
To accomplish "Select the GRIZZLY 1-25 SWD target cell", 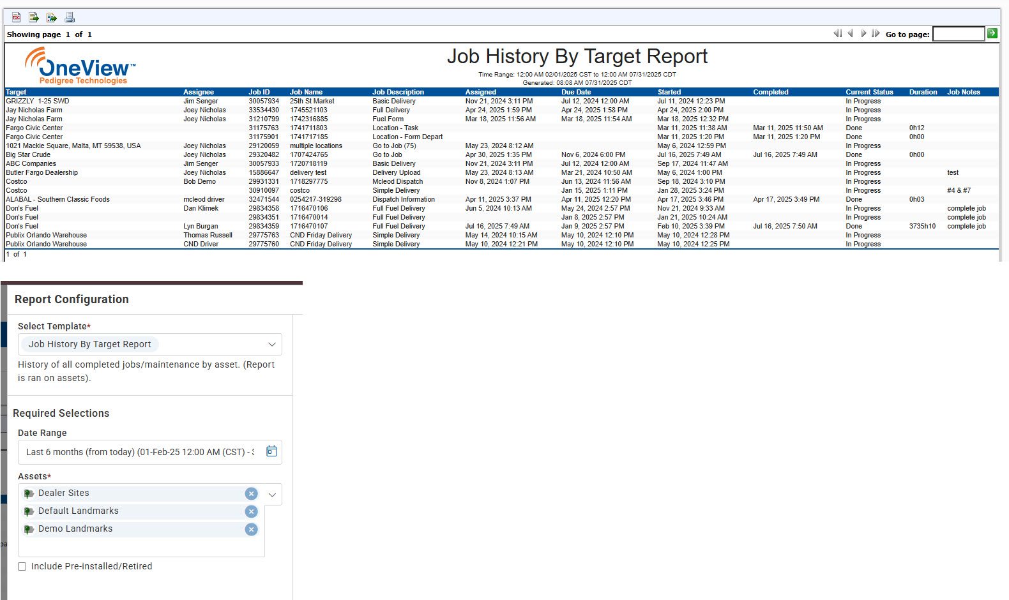I will pyautogui.click(x=38, y=101).
